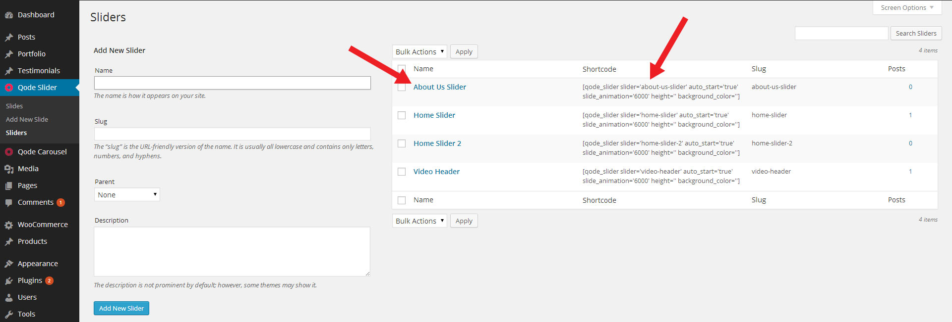Click the Dashboard gauge icon in sidebar

[9, 15]
